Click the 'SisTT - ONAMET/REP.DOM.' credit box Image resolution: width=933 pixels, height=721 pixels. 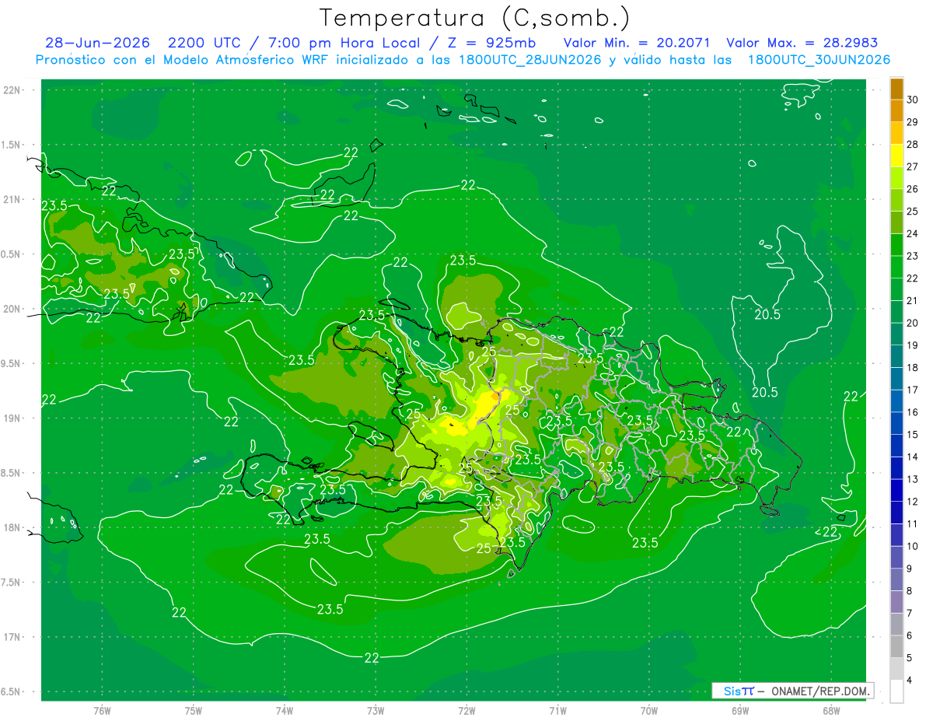click(x=792, y=691)
